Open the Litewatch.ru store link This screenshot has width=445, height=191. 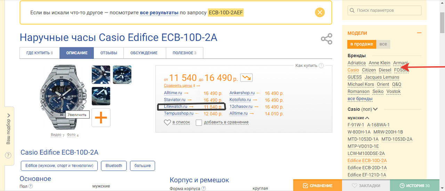coord(175,107)
